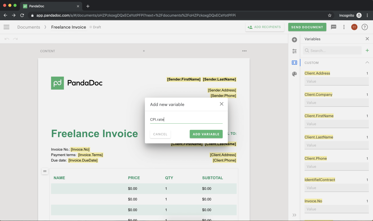The image size is (373, 221).
Task: Click the [Invoice.Terms] variable in document
Action: pos(90,155)
